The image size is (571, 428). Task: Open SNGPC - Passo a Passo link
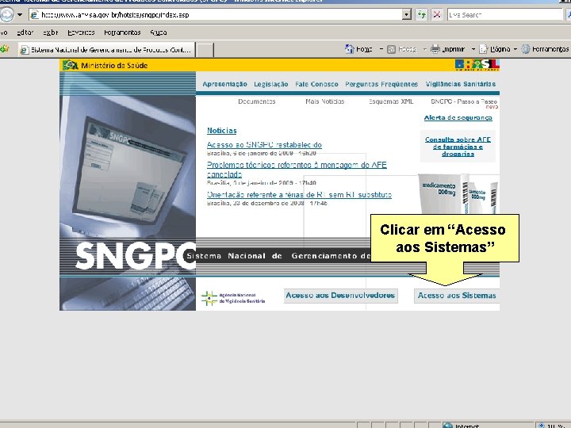tap(464, 101)
